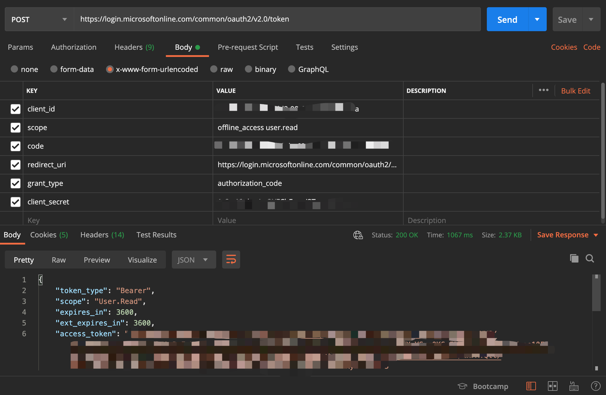Open column options three-dots menu

pos(544,90)
